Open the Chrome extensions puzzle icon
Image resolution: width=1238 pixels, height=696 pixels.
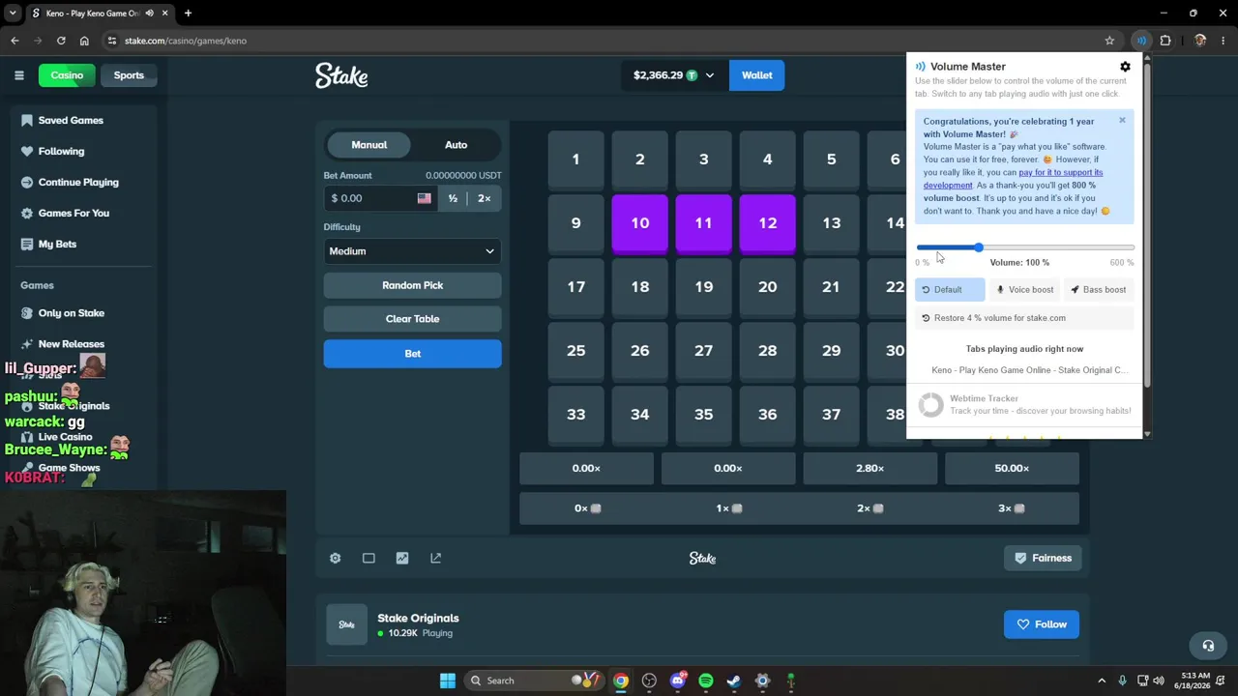click(1165, 41)
